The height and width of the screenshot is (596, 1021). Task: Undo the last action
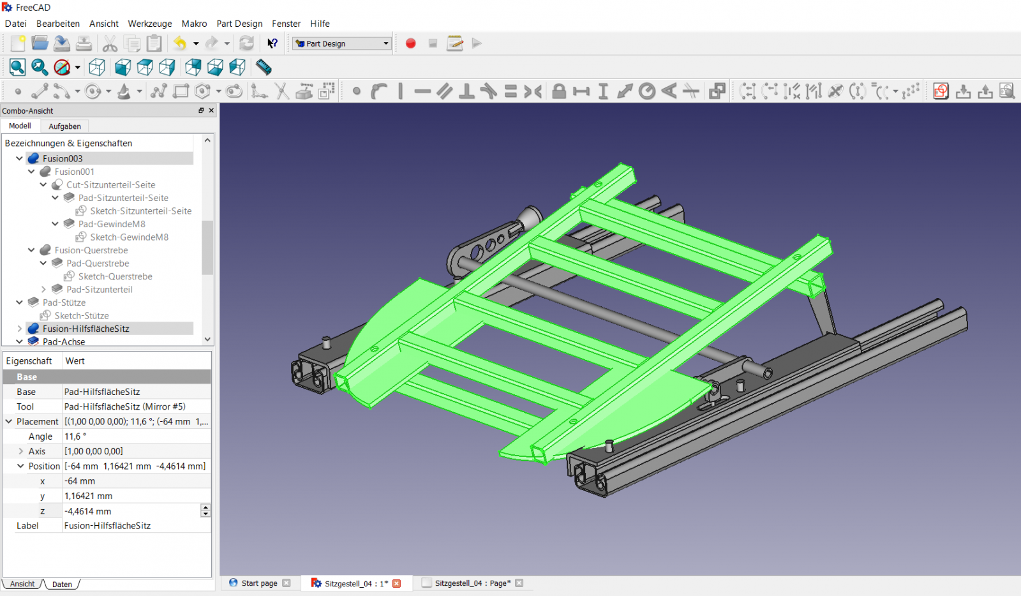pyautogui.click(x=180, y=43)
